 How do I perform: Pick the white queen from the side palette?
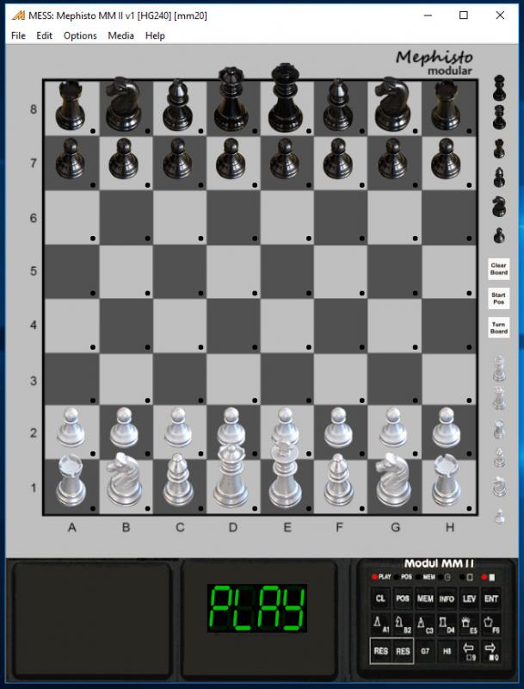499,398
